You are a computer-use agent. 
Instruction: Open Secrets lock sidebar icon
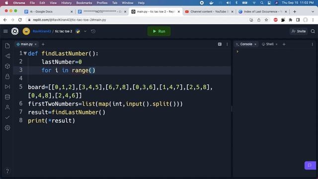[7, 77]
